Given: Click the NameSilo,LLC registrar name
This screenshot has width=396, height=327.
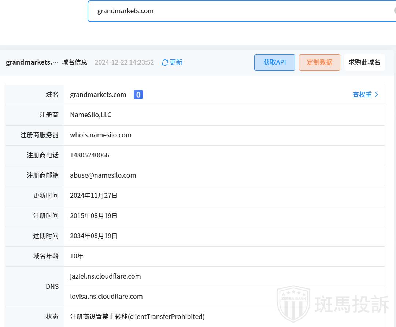Looking at the screenshot, I should [91, 115].
